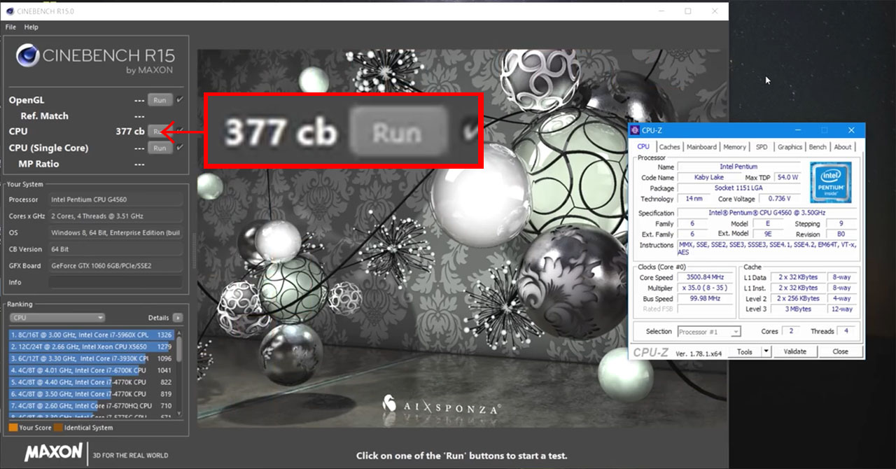Run the CPU (Single Core) benchmark
This screenshot has width=896, height=469.
click(160, 148)
